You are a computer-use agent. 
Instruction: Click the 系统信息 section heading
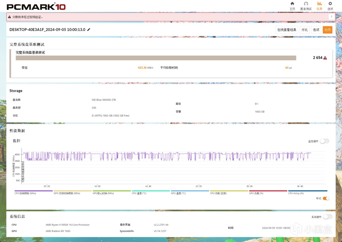(17, 217)
